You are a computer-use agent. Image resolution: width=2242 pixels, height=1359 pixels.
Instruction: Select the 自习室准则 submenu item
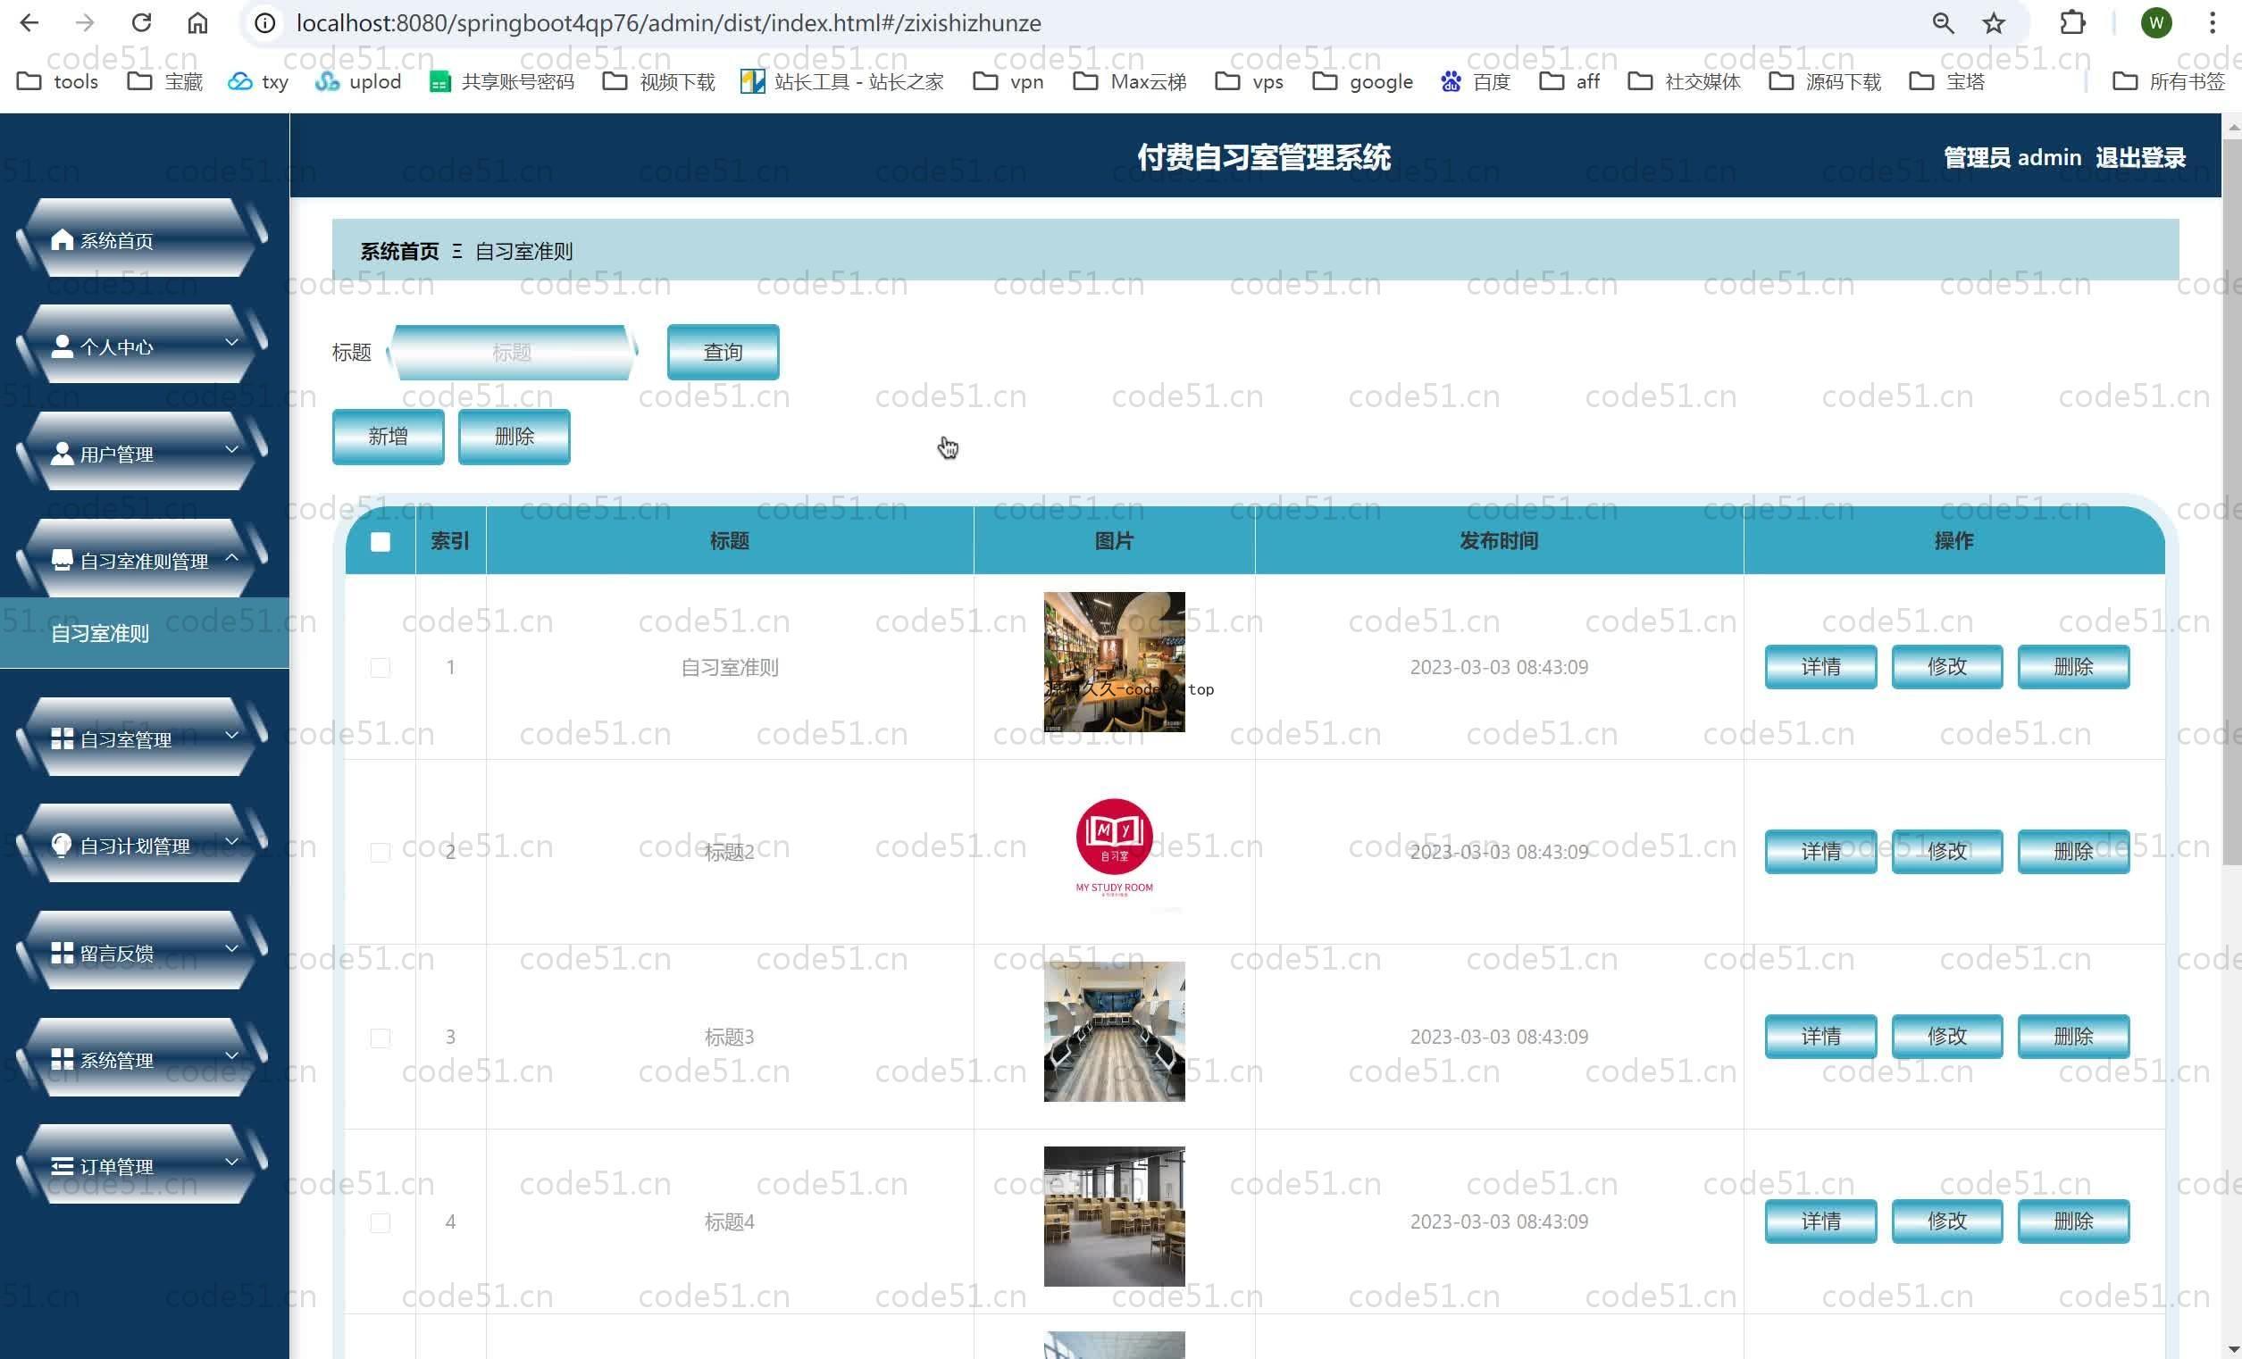[x=145, y=633]
